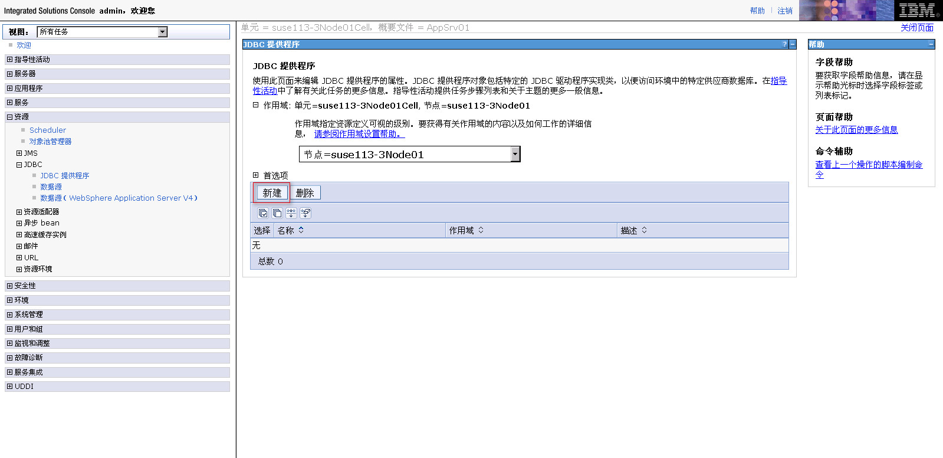Expand the 系统管理 navigation group
This screenshot has width=943, height=458.
pyautogui.click(x=9, y=315)
